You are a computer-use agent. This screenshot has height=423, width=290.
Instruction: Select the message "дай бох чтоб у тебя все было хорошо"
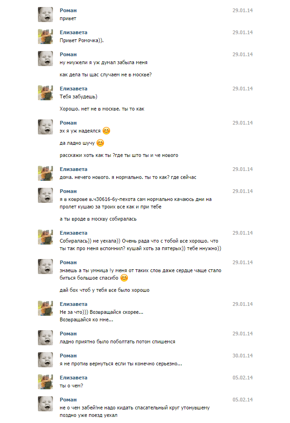pos(105,290)
